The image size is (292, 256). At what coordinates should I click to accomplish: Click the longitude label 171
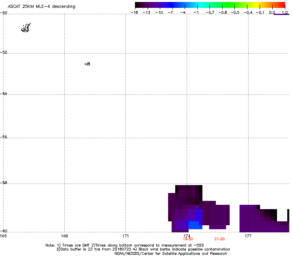pyautogui.click(x=125, y=236)
